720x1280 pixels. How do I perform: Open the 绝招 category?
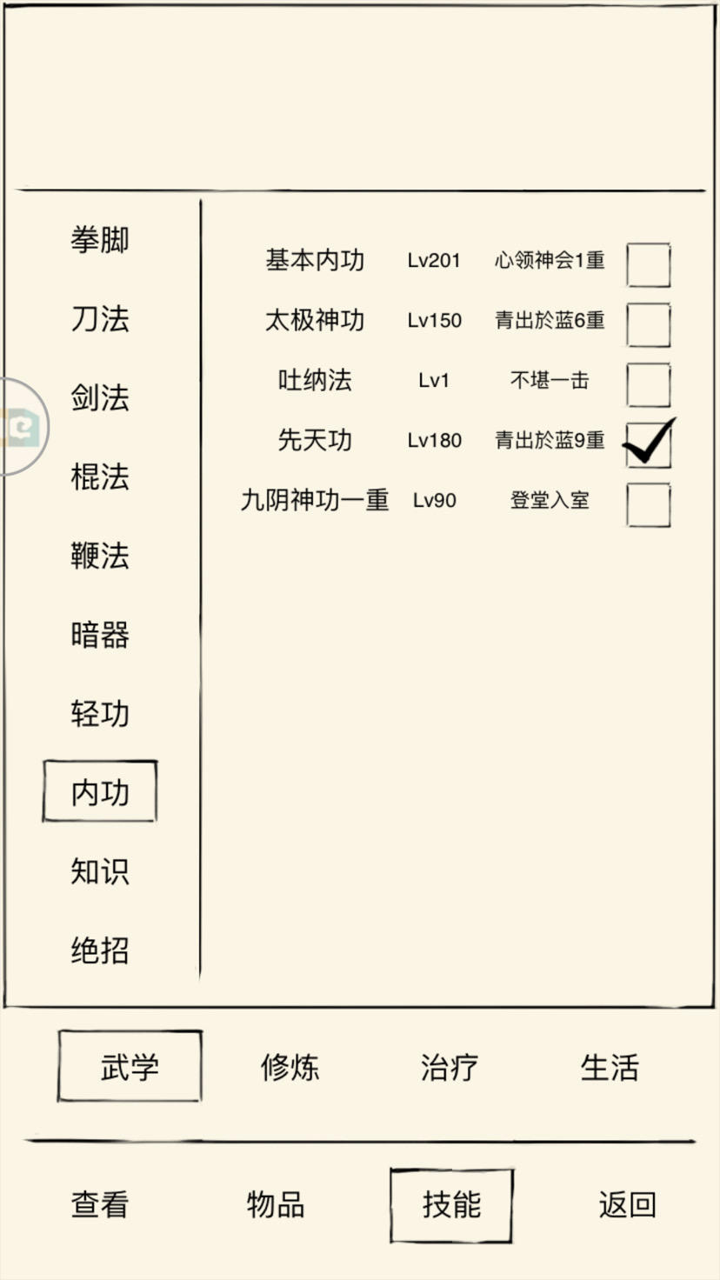click(x=100, y=950)
